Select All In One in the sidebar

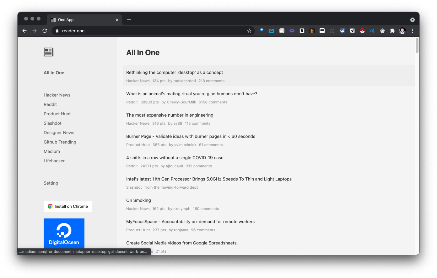click(54, 73)
